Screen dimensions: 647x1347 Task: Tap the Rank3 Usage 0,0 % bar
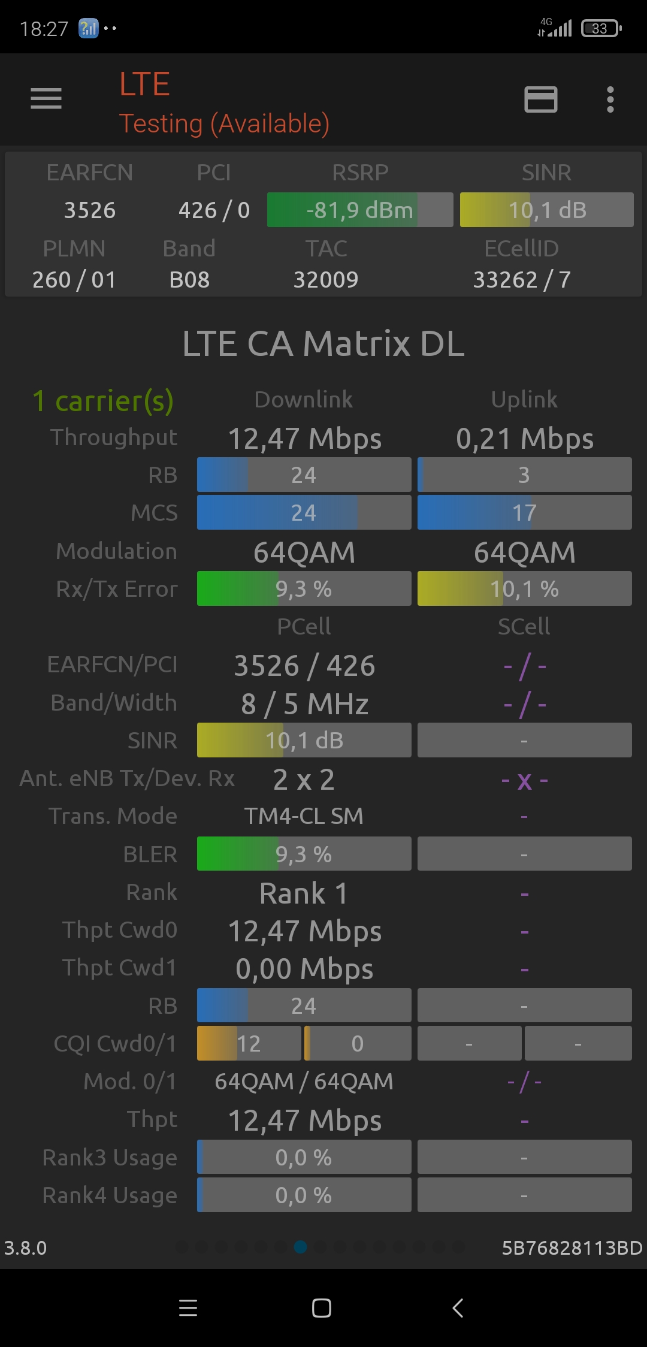(304, 1158)
